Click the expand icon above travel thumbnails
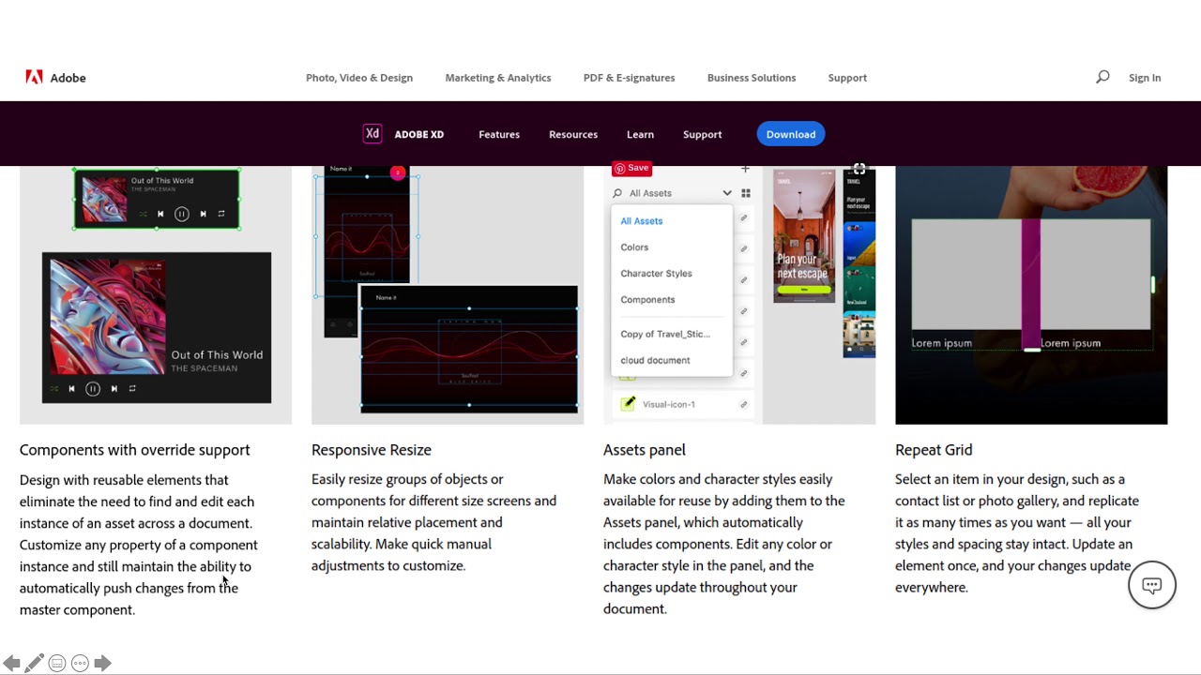 pyautogui.click(x=859, y=170)
